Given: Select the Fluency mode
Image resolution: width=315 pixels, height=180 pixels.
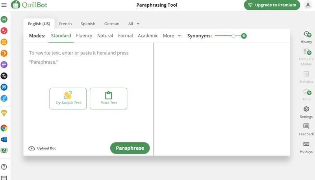Looking at the screenshot, I should coord(84,36).
